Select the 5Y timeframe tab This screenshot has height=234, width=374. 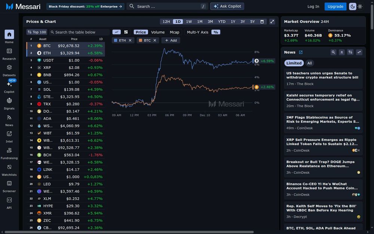252,21
